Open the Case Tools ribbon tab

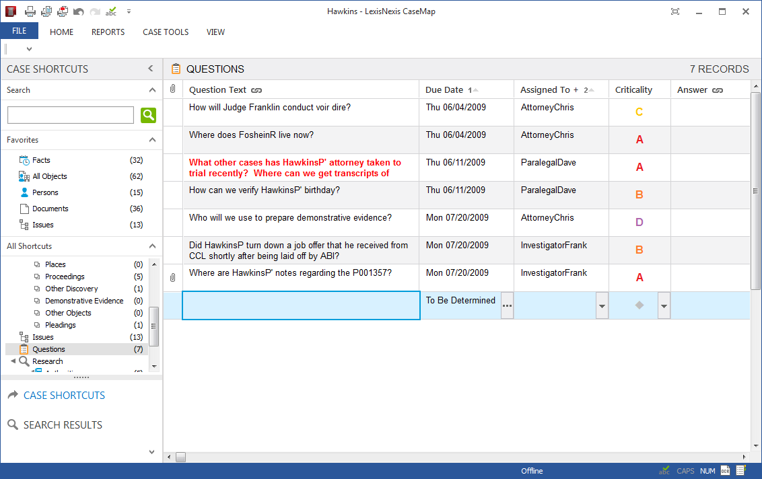point(166,32)
